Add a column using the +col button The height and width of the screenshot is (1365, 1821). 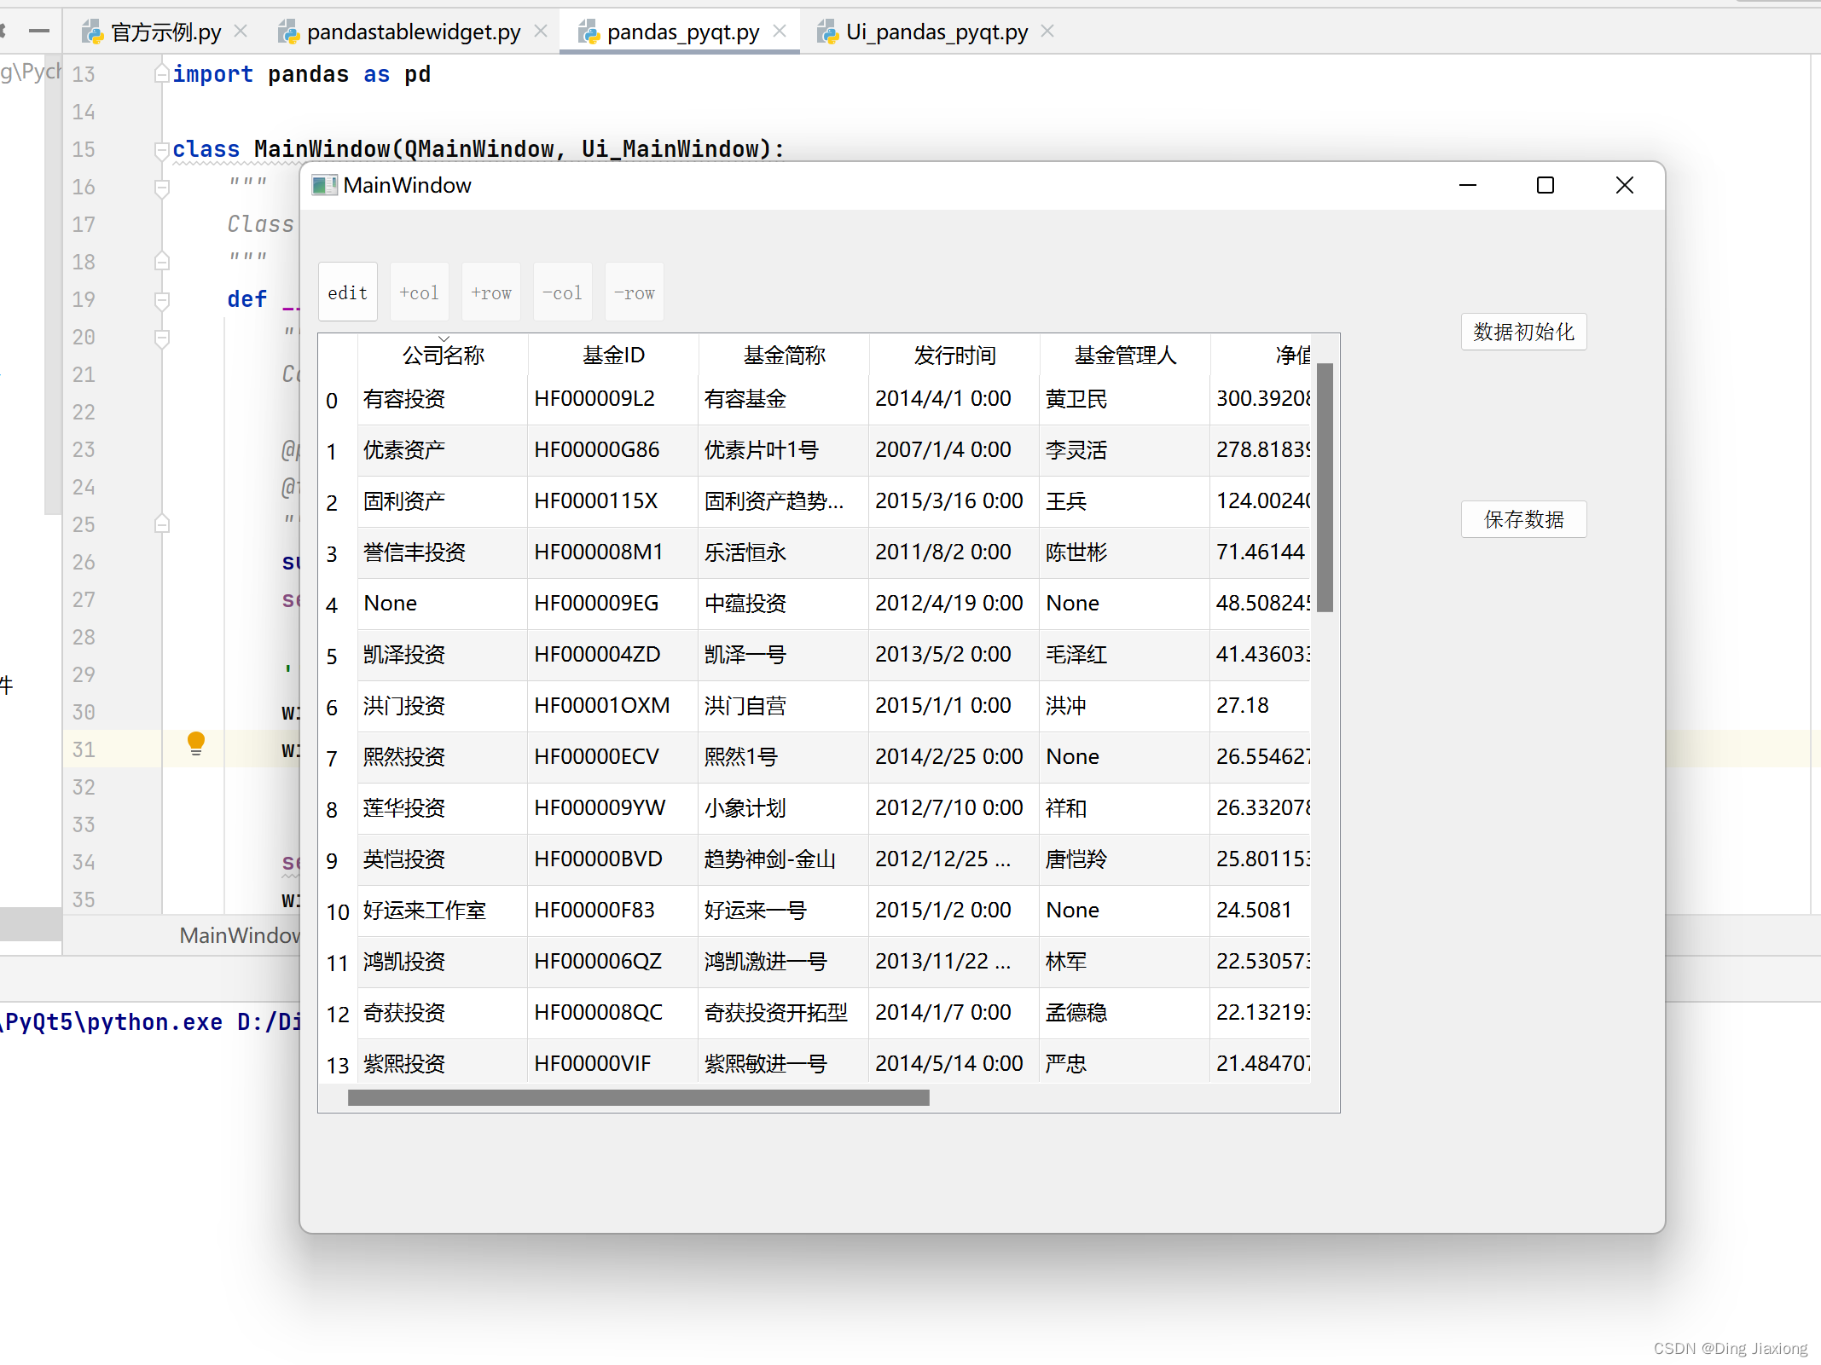[419, 292]
